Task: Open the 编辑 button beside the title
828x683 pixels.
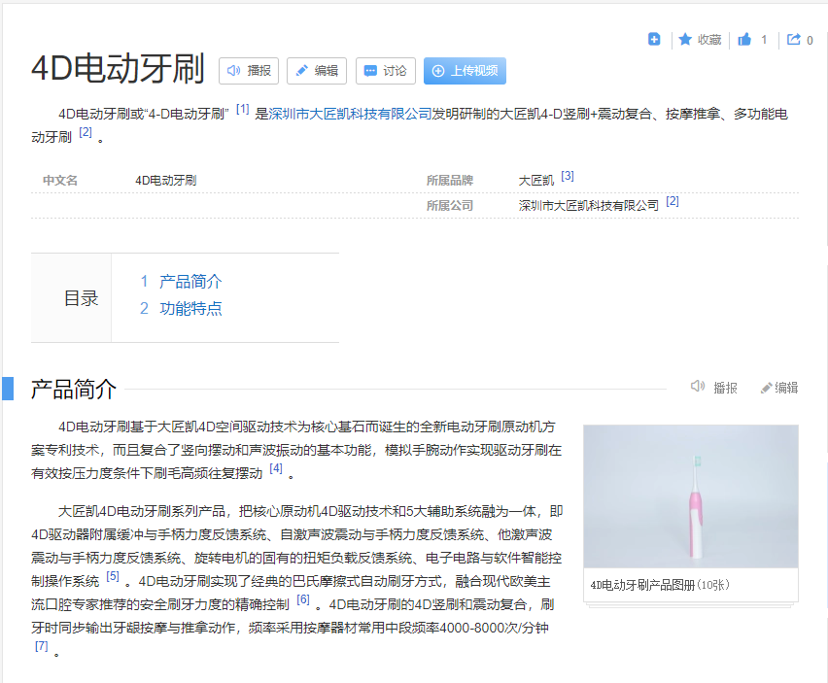Action: pos(317,71)
